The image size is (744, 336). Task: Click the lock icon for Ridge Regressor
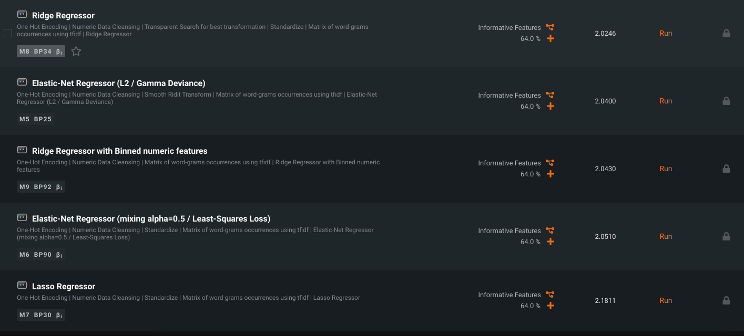tap(726, 33)
